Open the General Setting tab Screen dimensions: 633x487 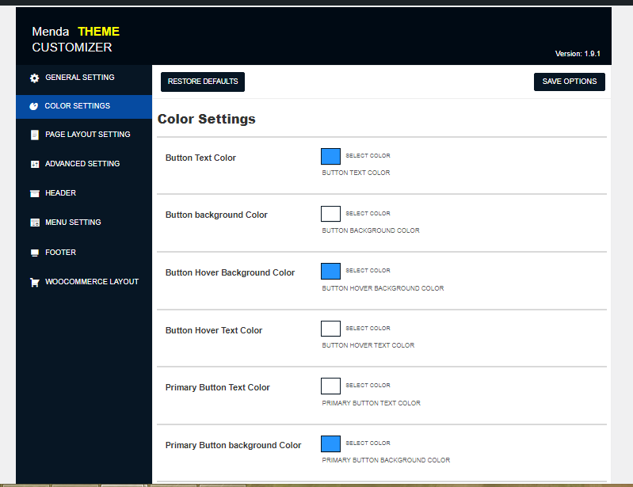tap(79, 78)
